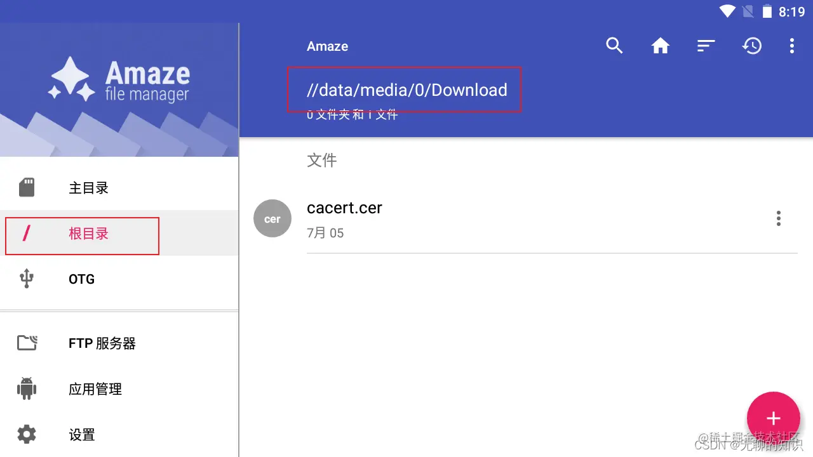Screen dimensions: 813x457
Task: Go to home directory via house icon
Action: (x=661, y=46)
